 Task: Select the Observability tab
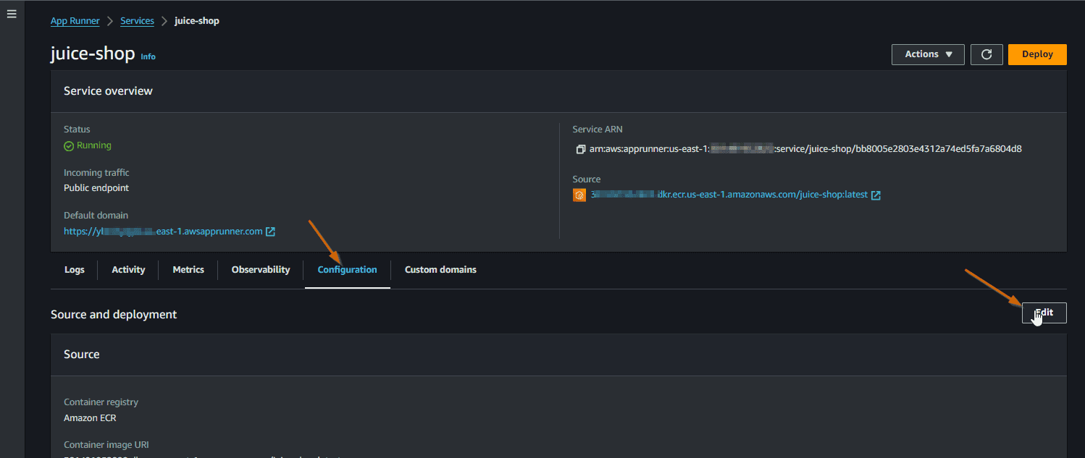(261, 270)
